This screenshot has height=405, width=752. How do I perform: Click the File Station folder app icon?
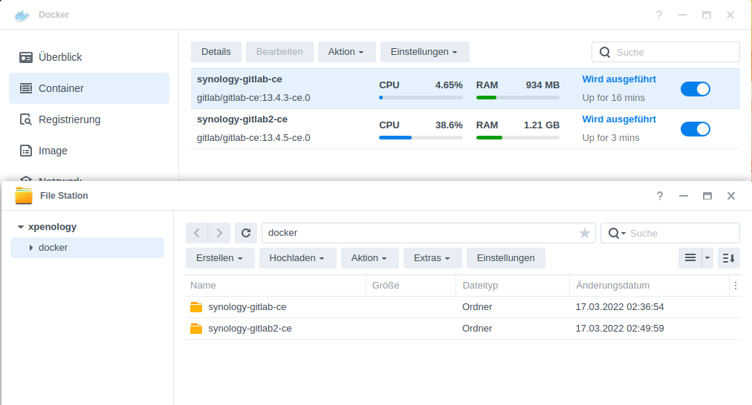[24, 196]
